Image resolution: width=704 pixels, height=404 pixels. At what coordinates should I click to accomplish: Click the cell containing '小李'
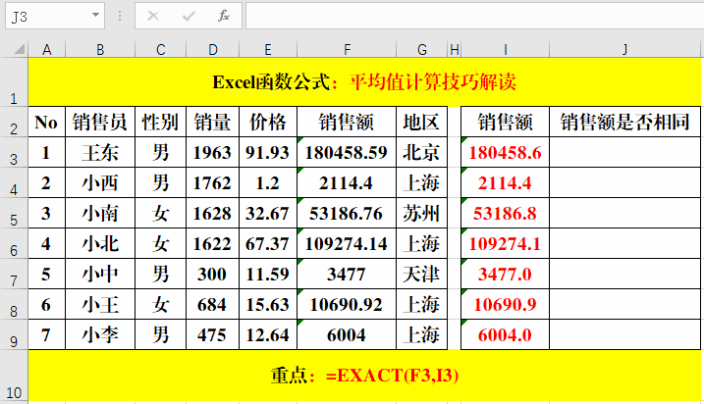coord(100,335)
